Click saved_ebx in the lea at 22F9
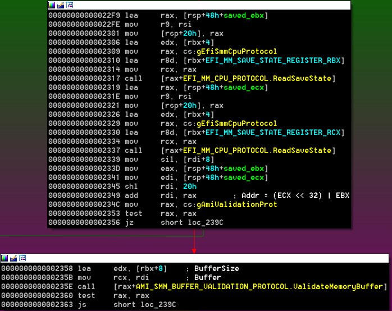This screenshot has height=311, width=392. point(244,16)
